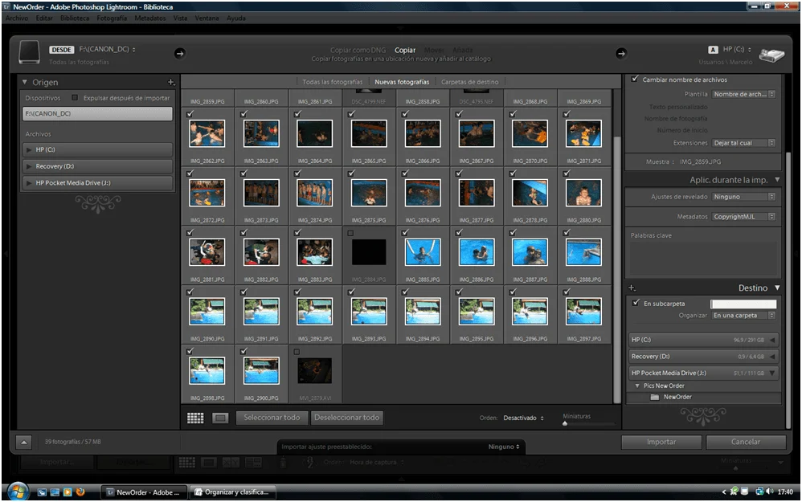Screen dimensions: 802x502
Task: Select F:\(CANON_DC) device in Origen
Action: coord(97,113)
